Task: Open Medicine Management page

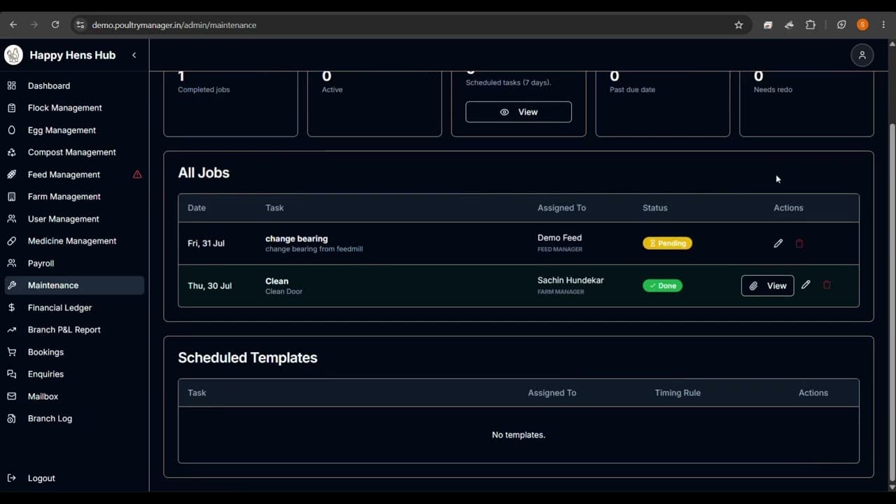Action: [74, 241]
